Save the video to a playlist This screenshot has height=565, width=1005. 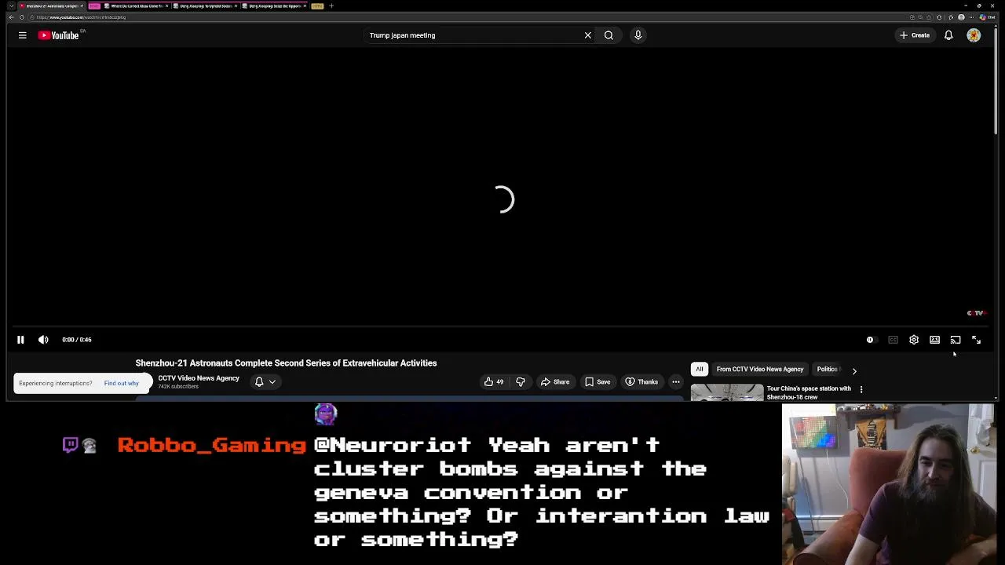(x=597, y=382)
